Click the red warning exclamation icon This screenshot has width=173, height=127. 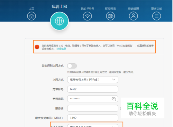click(37, 47)
